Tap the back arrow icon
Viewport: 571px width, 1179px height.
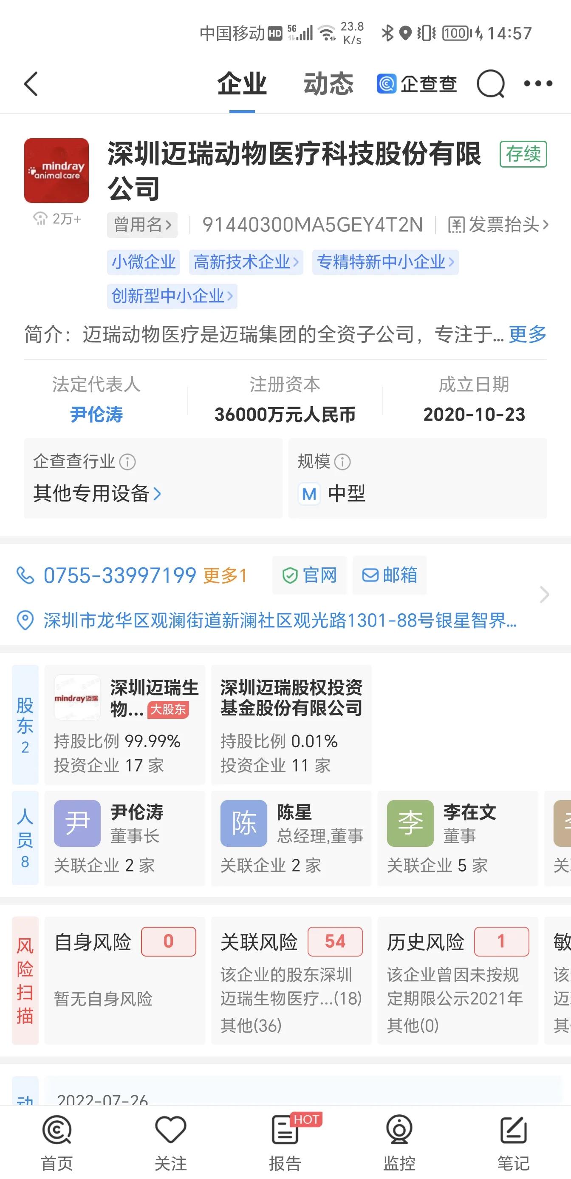[x=31, y=84]
